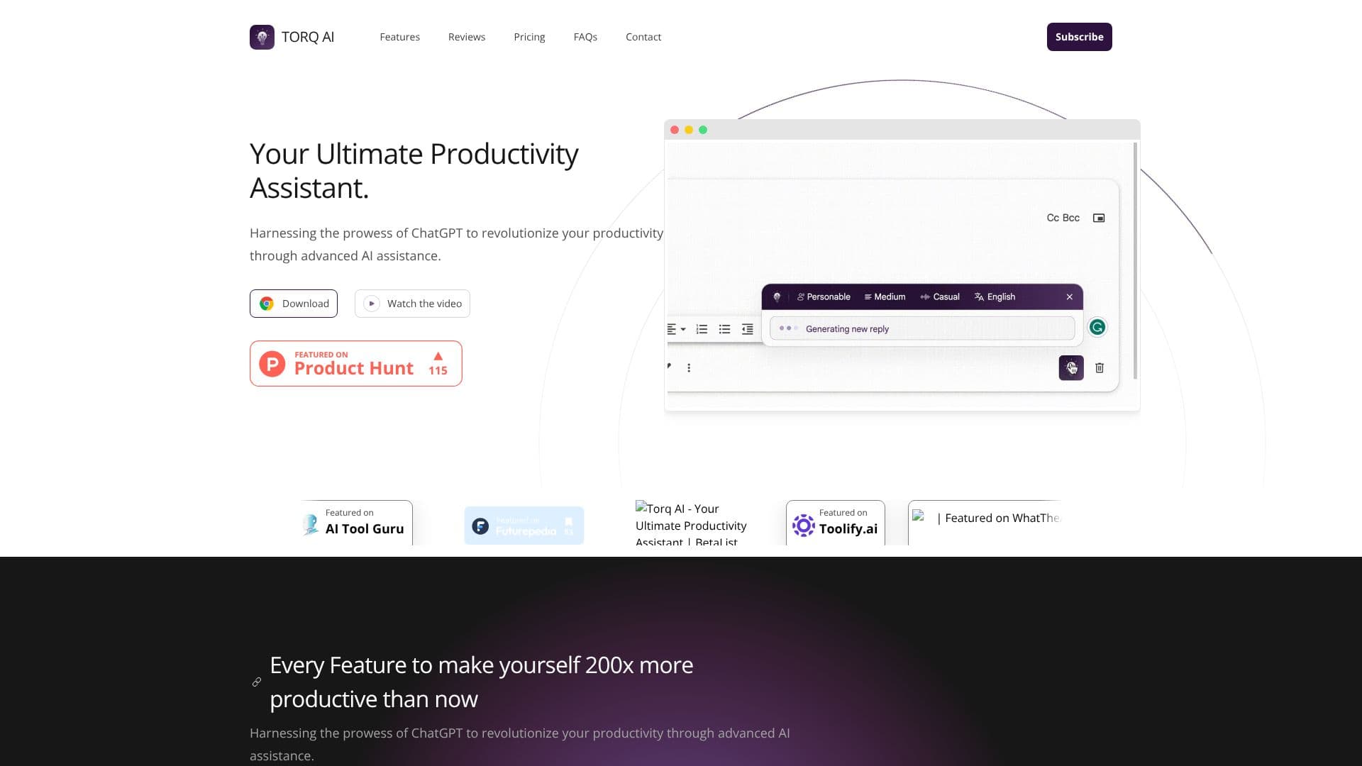
Task: Click the Grammarly icon beside reply field
Action: pos(1097,327)
